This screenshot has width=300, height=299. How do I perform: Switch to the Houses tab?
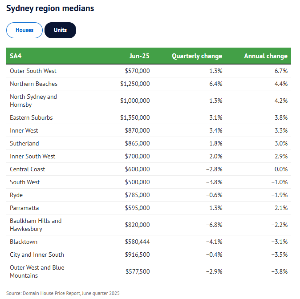24,30
